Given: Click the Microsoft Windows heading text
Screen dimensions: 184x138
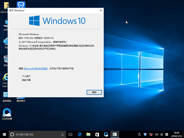Looking at the screenshot, I should pos(29,34).
